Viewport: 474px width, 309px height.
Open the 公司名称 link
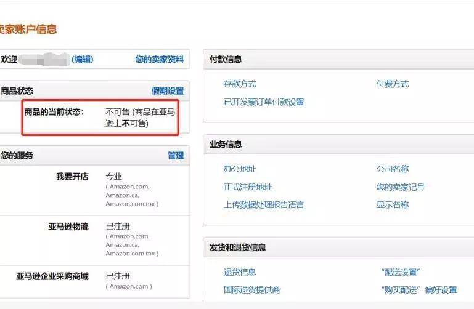(x=393, y=169)
